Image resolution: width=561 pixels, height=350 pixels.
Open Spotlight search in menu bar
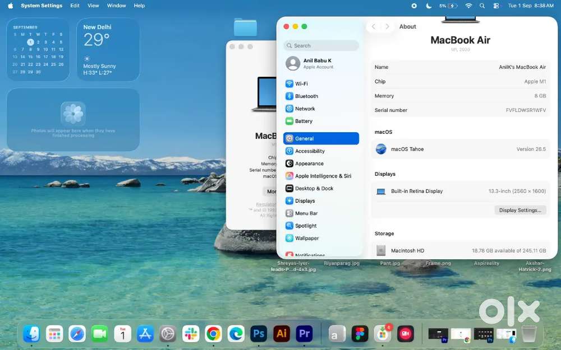pyautogui.click(x=482, y=6)
